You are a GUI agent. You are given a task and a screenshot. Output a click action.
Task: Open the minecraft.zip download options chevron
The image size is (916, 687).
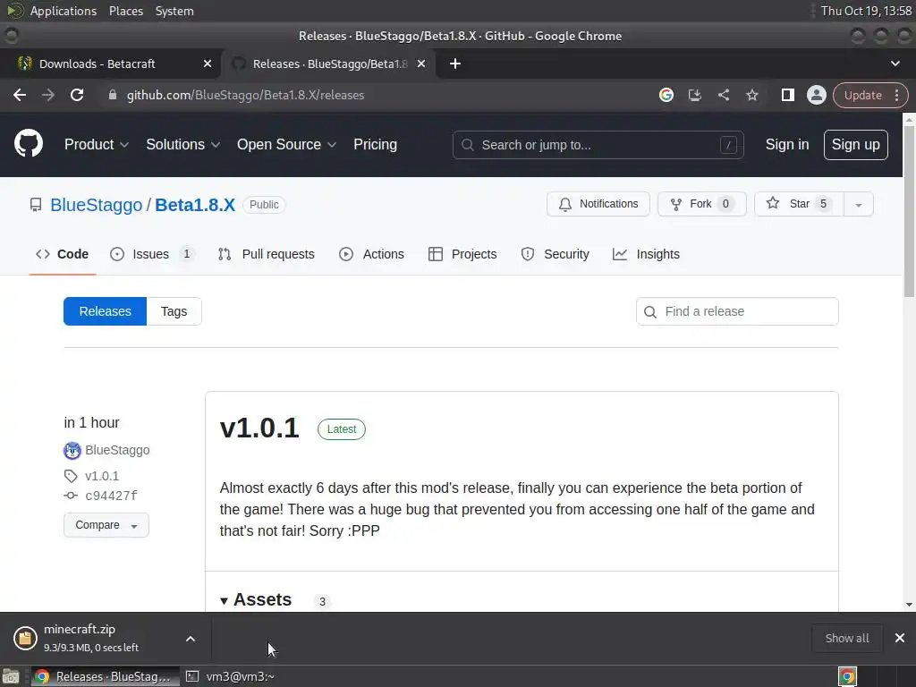191,639
